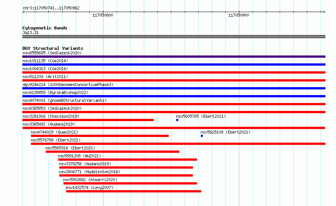The width and height of the screenshot is (336, 206).
Task: Click the red nsv2806771 variant bar
Action: (126, 175)
